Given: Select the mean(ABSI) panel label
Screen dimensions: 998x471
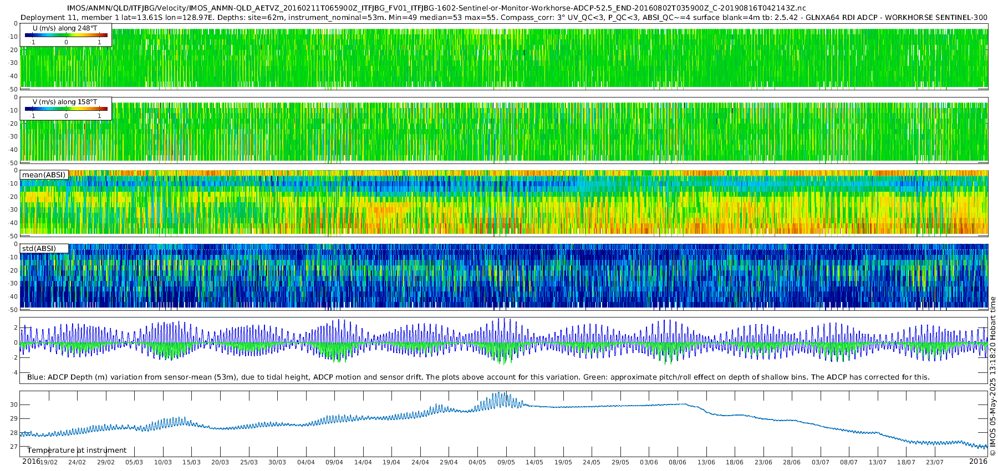Looking at the screenshot, I should pos(44,175).
